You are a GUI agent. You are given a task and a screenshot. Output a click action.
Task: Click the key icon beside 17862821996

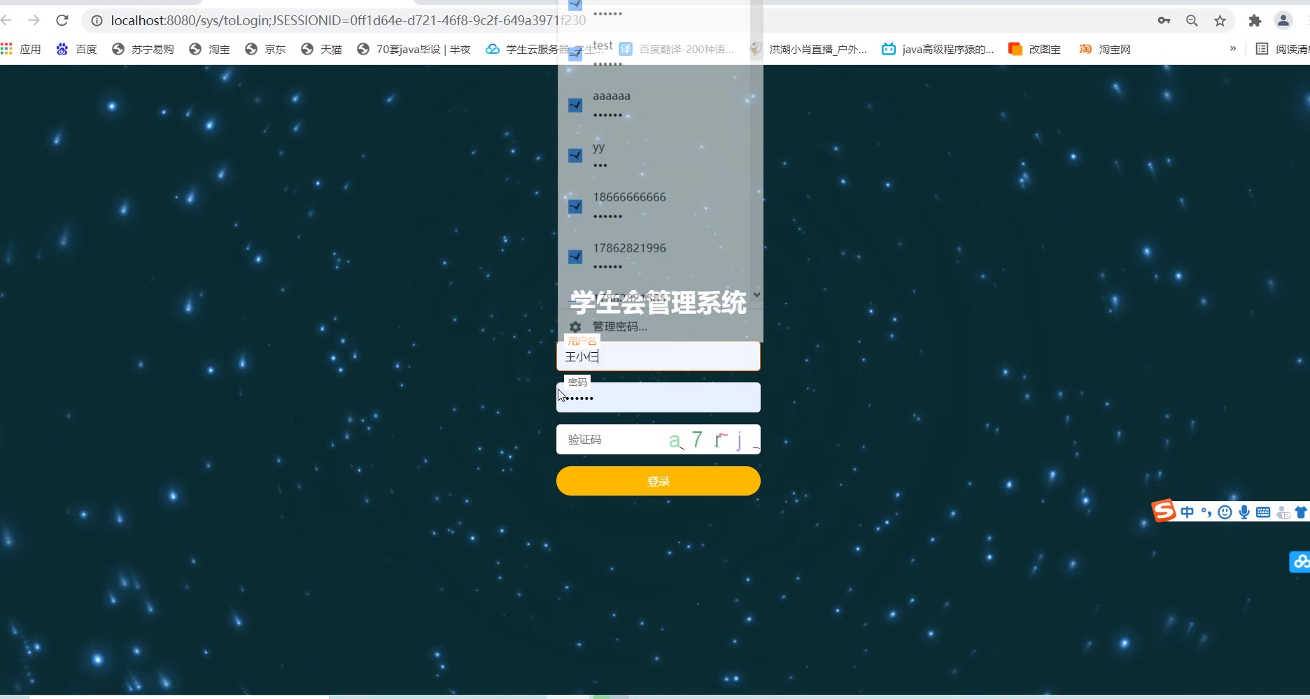click(x=575, y=257)
